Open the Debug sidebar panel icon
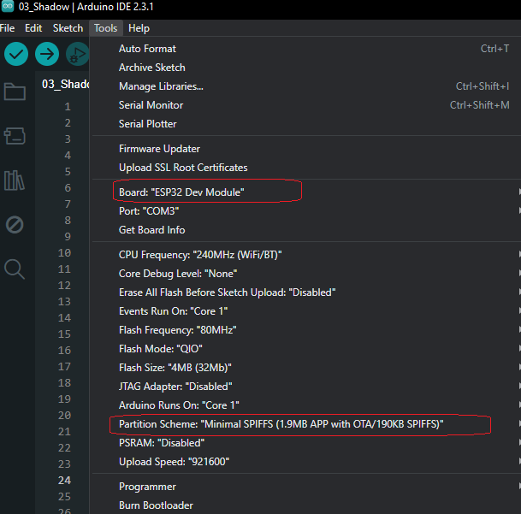The height and width of the screenshot is (514, 521). (15, 225)
